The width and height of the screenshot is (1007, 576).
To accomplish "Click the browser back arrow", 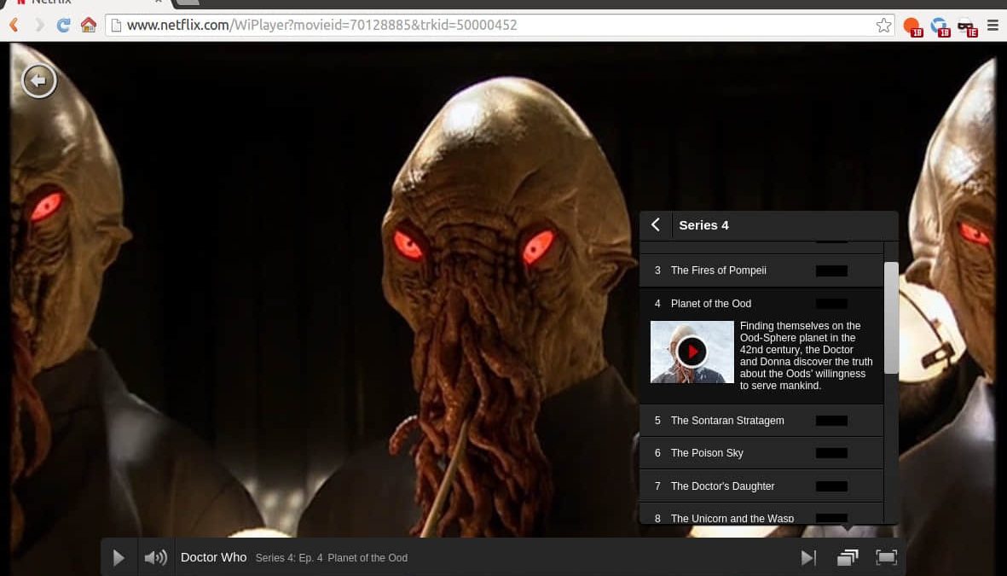I will coord(14,25).
